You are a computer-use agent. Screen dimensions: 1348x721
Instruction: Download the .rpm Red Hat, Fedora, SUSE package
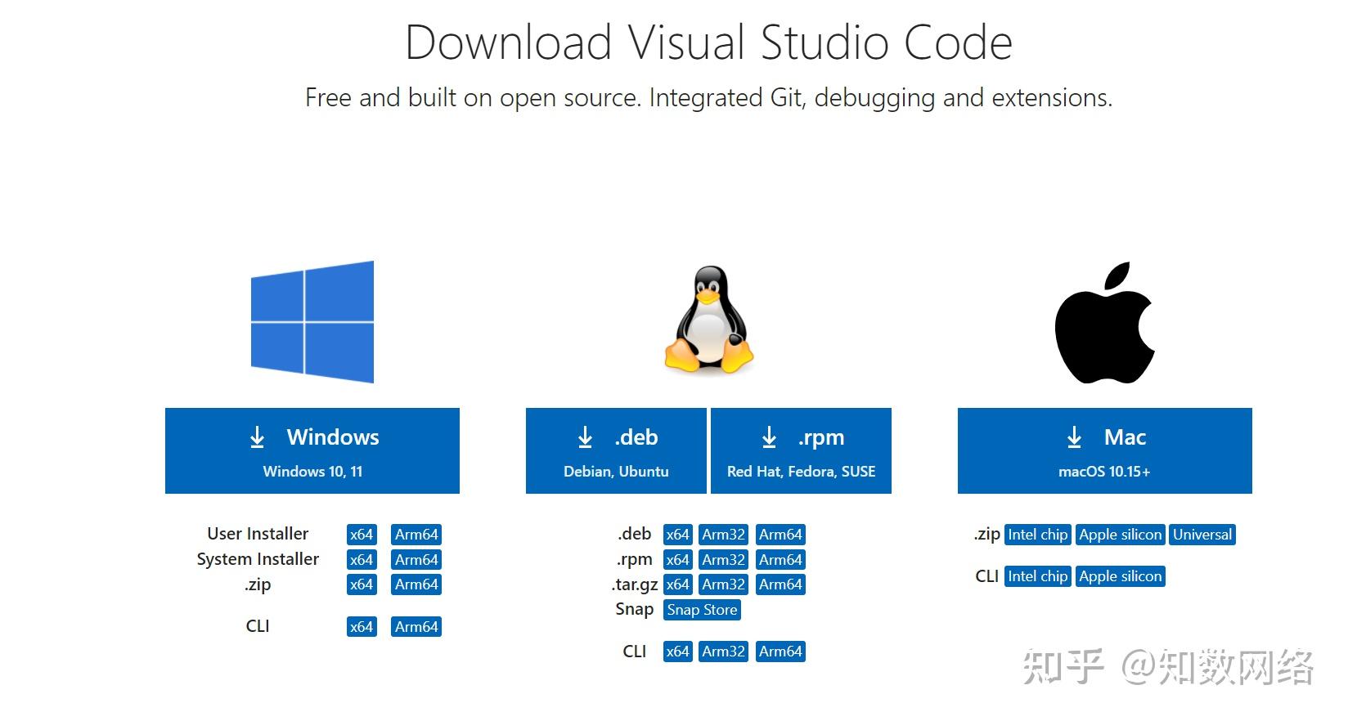coord(801,450)
